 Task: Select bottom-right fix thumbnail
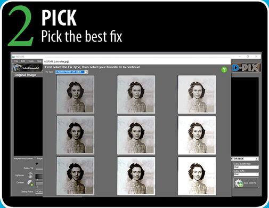[197, 176]
